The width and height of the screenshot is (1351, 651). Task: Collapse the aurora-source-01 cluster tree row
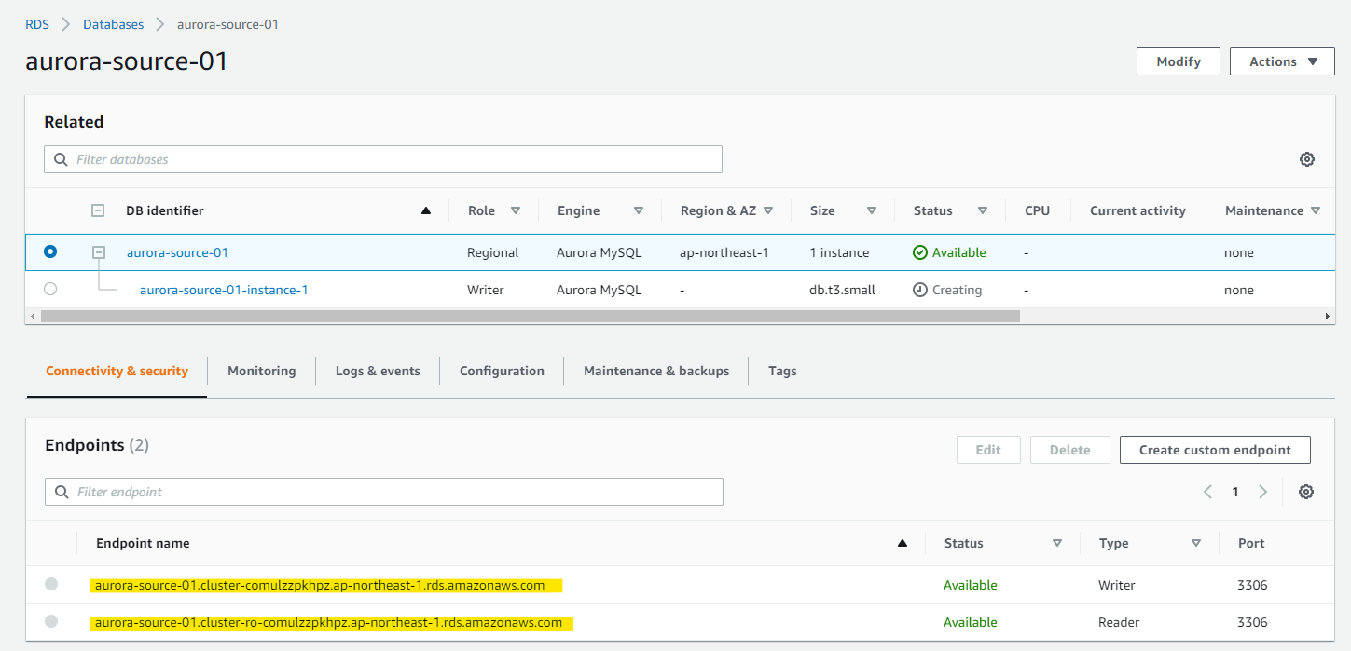[x=99, y=252]
